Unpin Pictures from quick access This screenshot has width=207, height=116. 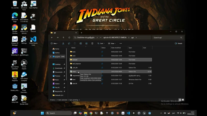coord(64,76)
